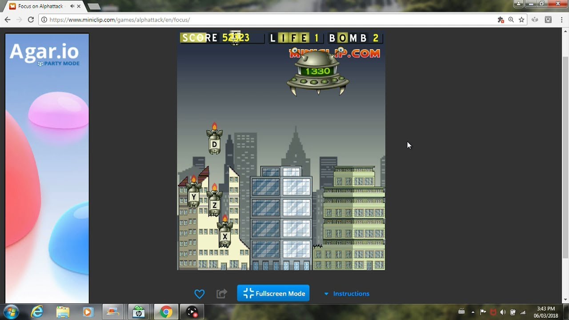Click the Action Center flag icon

[483, 312]
